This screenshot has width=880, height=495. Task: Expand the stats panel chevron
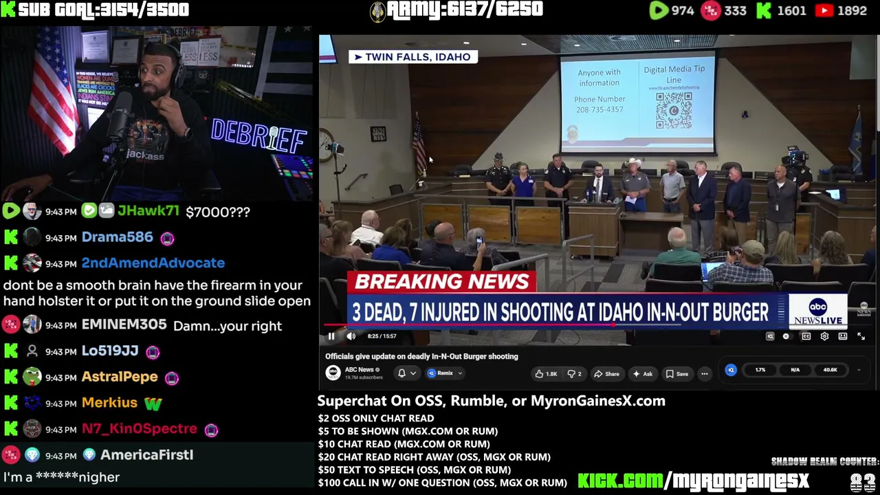859,370
